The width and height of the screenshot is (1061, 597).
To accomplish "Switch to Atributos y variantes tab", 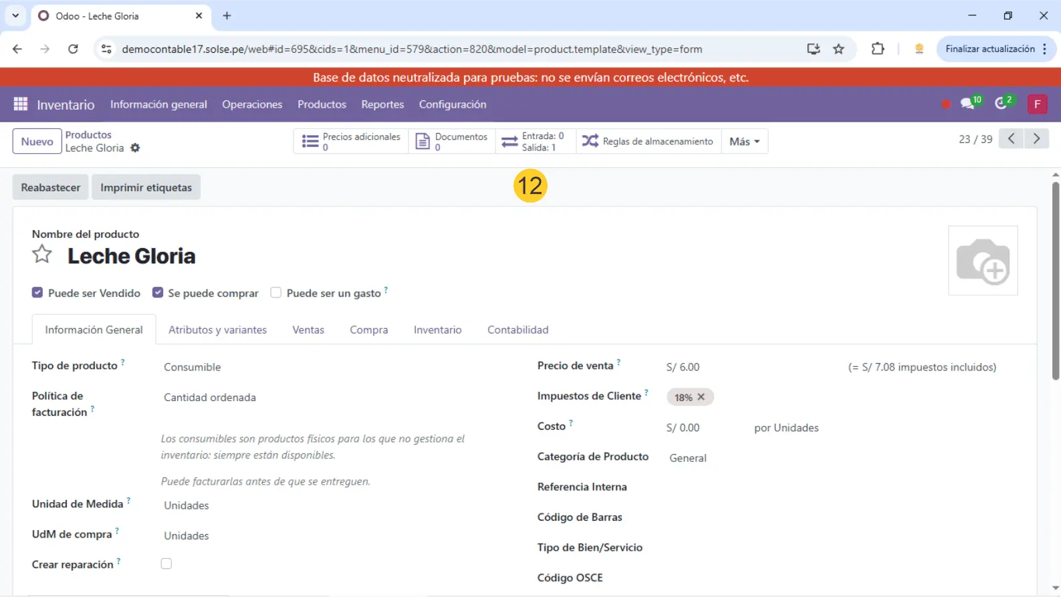I will pos(217,330).
